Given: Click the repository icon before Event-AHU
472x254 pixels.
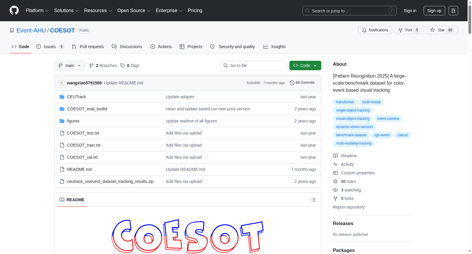Looking at the screenshot, I should tap(12, 30).
